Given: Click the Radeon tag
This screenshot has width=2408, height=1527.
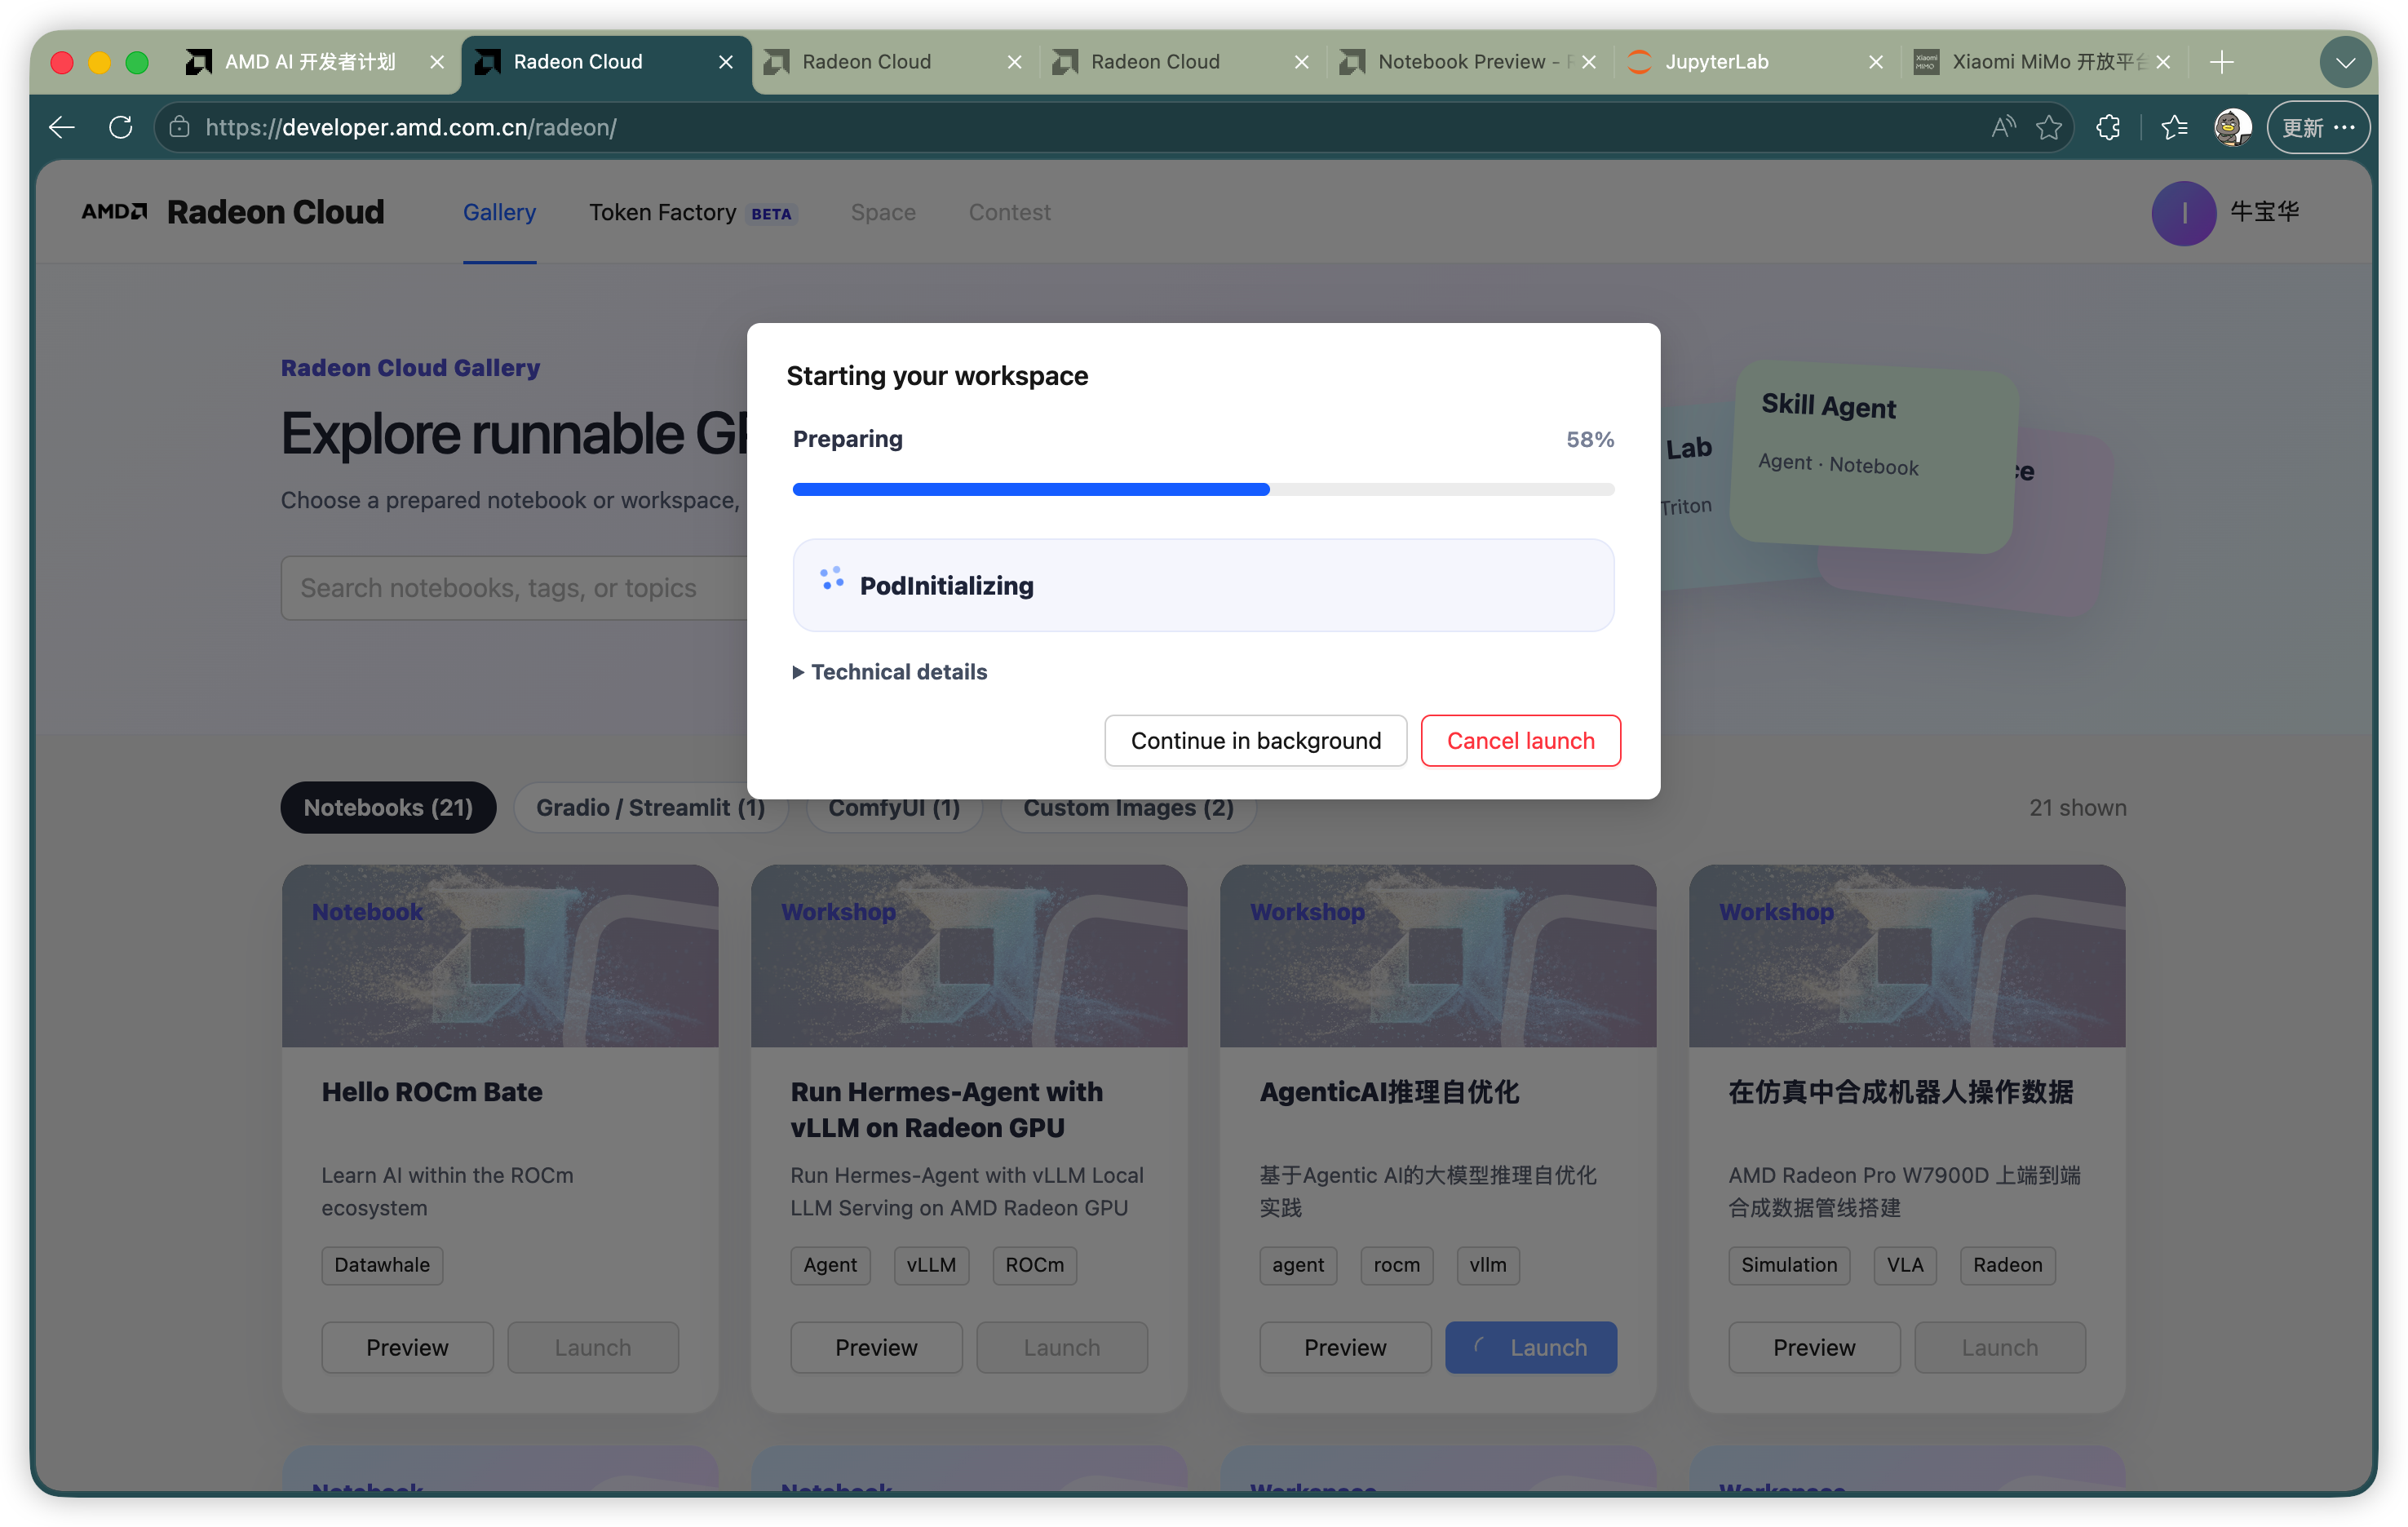Looking at the screenshot, I should click(2007, 1265).
